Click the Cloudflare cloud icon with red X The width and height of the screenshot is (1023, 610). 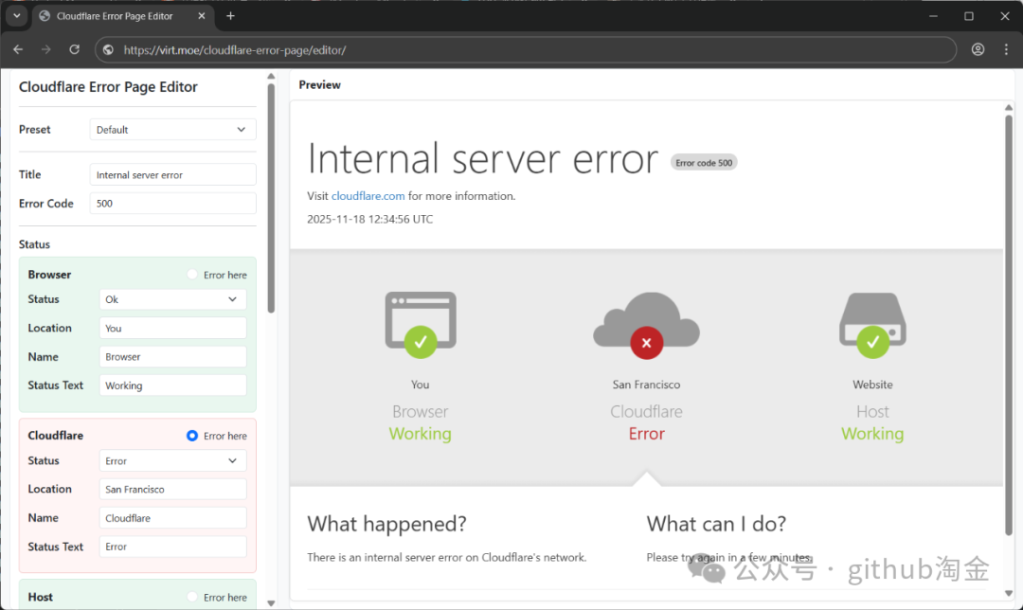pyautogui.click(x=646, y=323)
